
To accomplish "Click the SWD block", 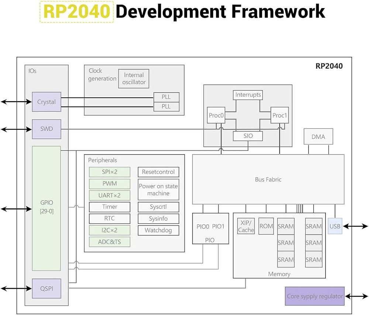I will coord(46,129).
